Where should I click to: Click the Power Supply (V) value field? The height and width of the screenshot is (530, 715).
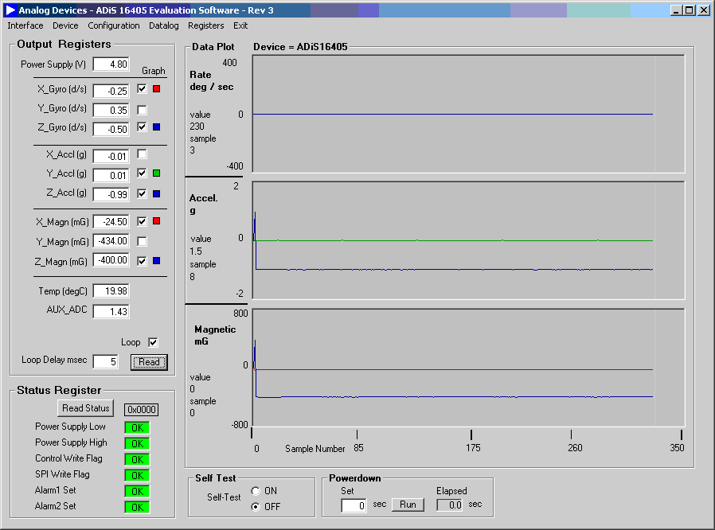pos(111,64)
